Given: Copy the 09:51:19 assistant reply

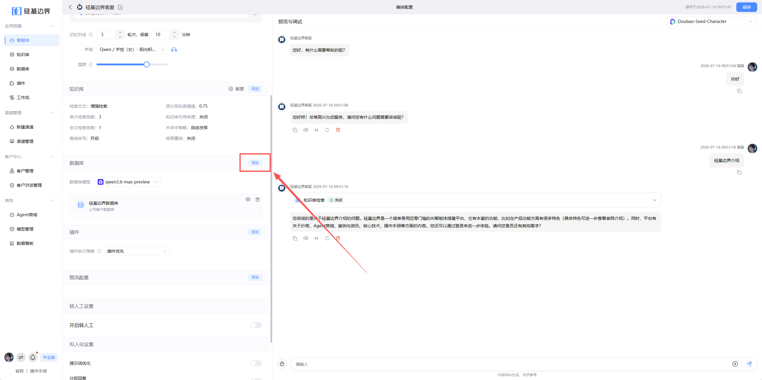Looking at the screenshot, I should pyautogui.click(x=295, y=238).
